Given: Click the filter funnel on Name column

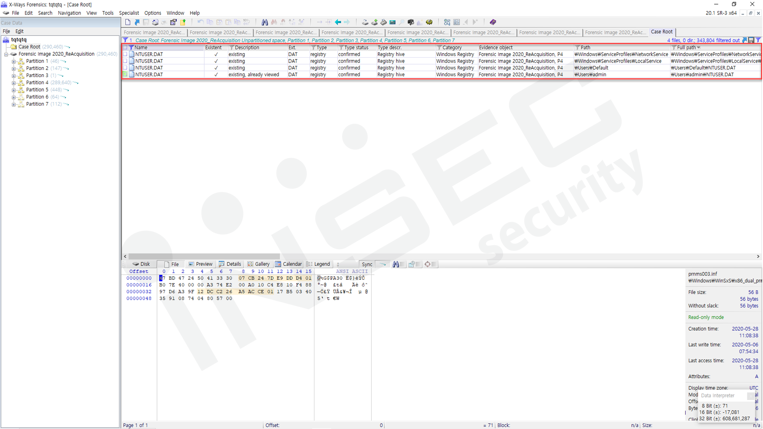Looking at the screenshot, I should pos(131,48).
